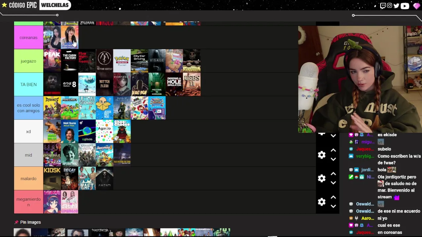Open settings gear for the megamierdon tier
The height and width of the screenshot is (237, 422).
click(x=321, y=202)
